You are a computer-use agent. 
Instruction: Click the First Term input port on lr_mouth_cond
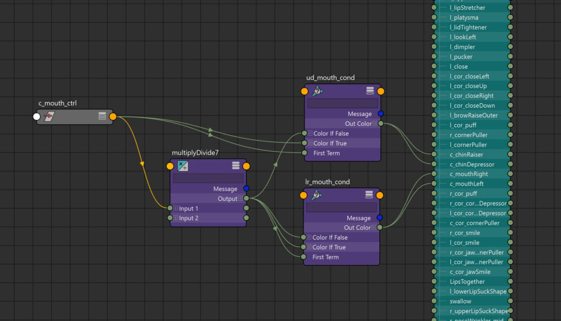point(304,256)
